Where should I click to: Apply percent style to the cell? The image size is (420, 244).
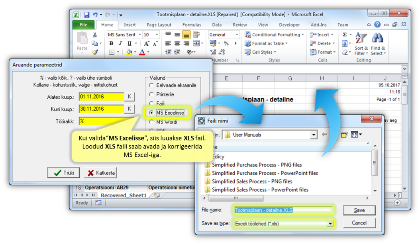pos(226,43)
